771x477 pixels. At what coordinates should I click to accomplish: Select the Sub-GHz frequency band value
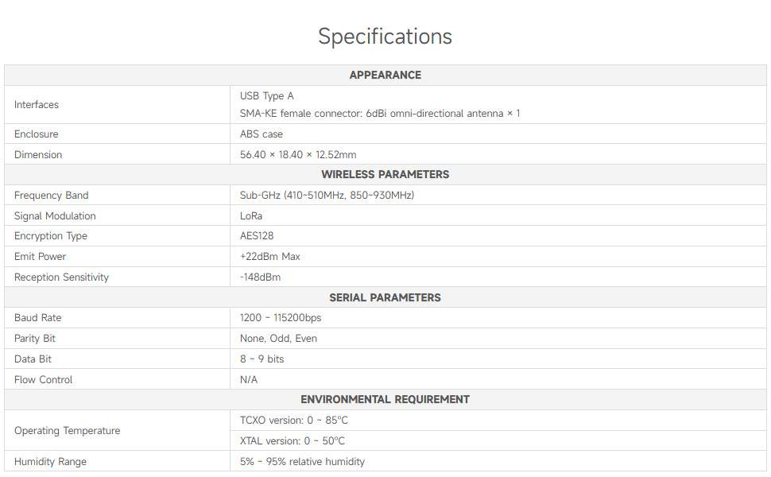327,196
